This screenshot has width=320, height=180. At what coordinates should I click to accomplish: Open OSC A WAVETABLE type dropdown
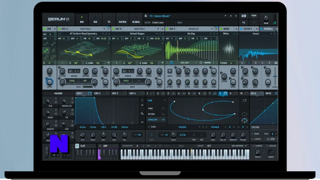pos(104,29)
